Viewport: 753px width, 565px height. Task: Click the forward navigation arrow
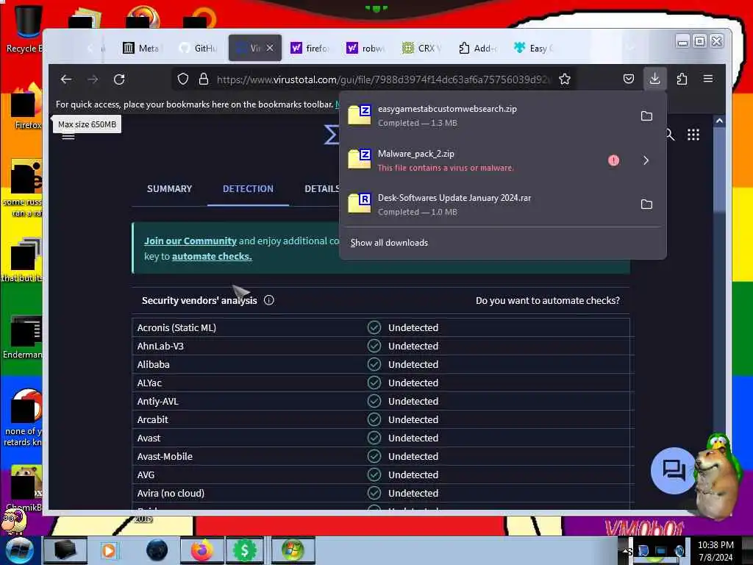click(93, 79)
